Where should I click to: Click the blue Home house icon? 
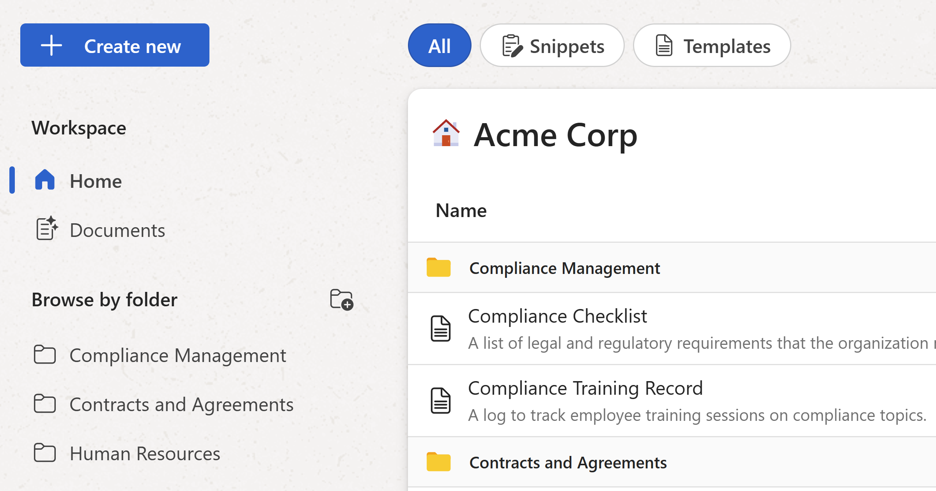point(45,180)
